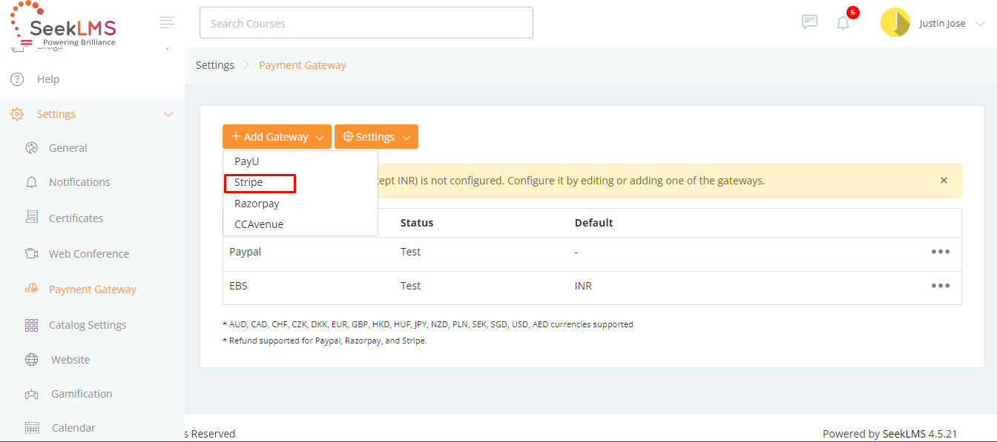Click the Settings gear icon in the sidebar

point(17,114)
